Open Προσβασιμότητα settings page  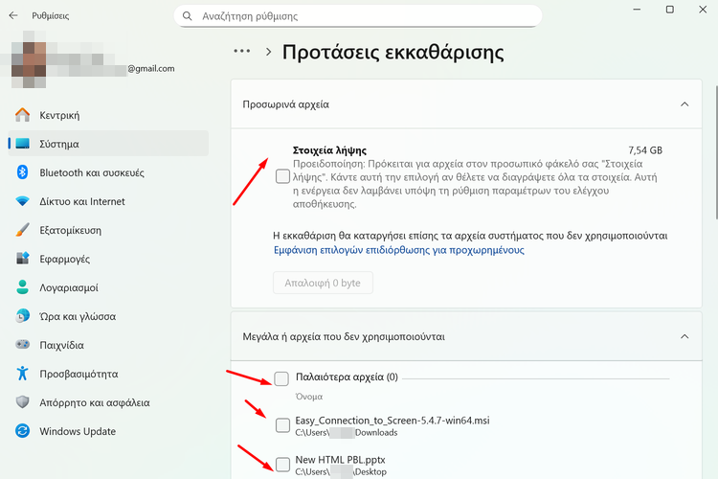(79, 374)
